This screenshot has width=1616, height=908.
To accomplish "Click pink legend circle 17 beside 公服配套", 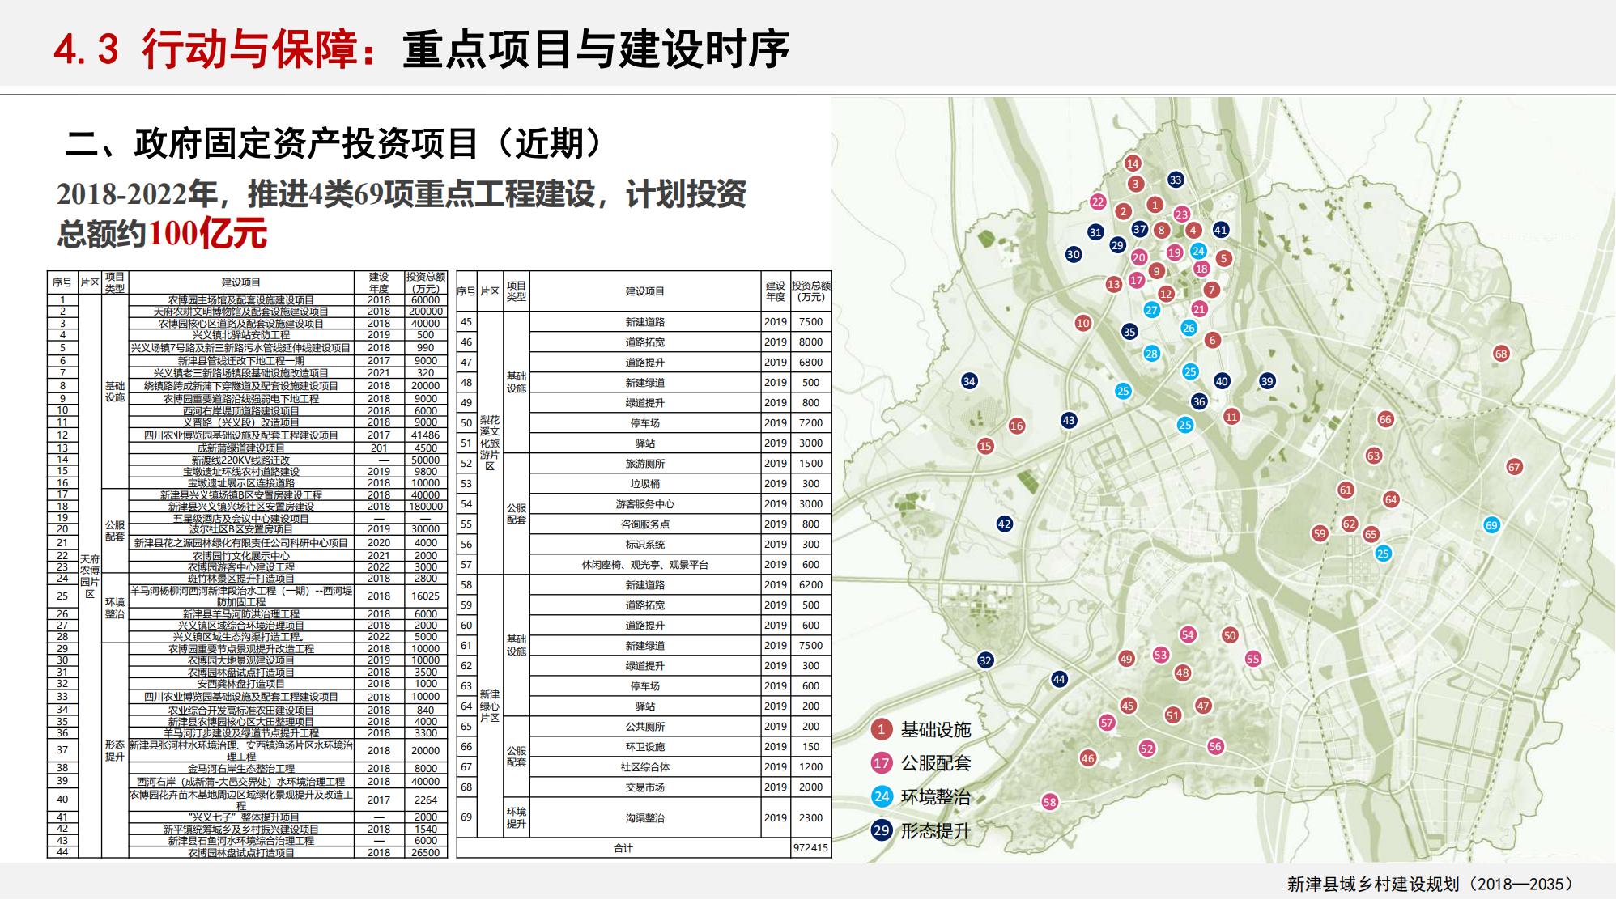I will pyautogui.click(x=881, y=762).
